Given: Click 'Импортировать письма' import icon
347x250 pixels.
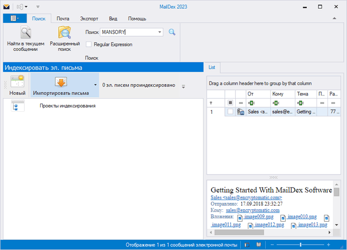Looking at the screenshot, I should click(60, 82).
